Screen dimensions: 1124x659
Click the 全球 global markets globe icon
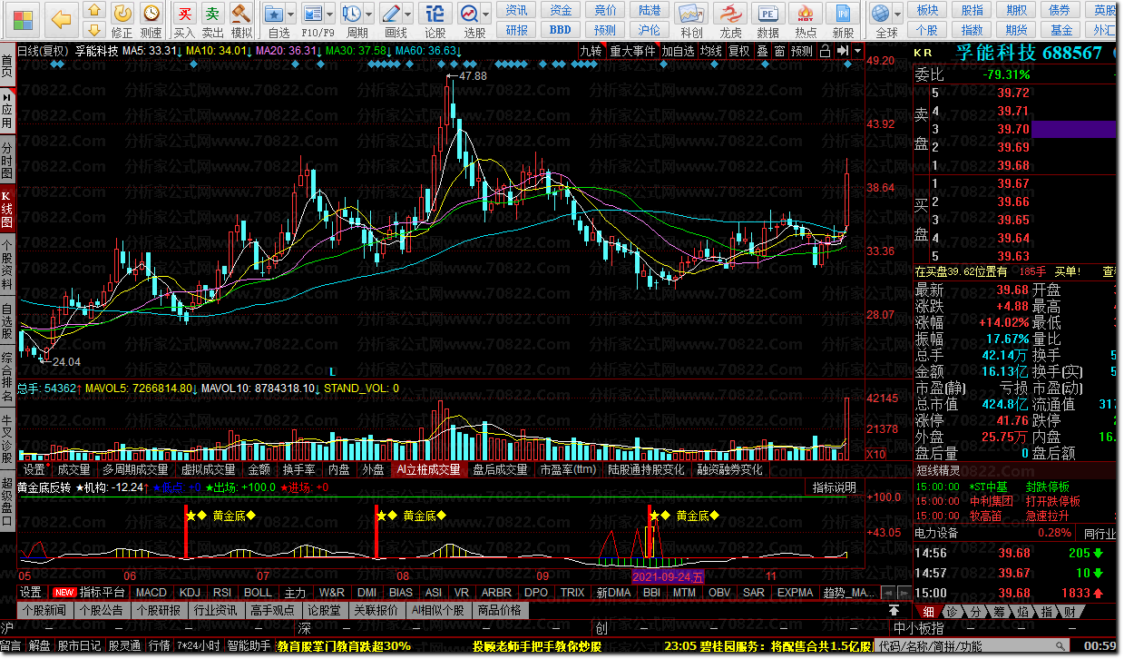tap(880, 14)
